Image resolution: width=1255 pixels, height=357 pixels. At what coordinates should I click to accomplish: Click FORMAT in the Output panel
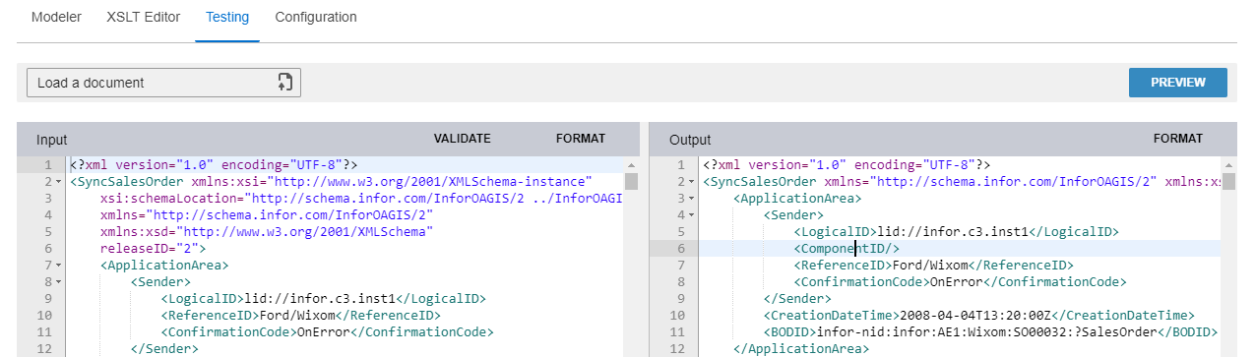tap(1178, 139)
